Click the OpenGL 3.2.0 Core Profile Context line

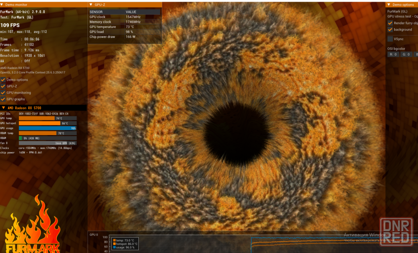pos(33,72)
